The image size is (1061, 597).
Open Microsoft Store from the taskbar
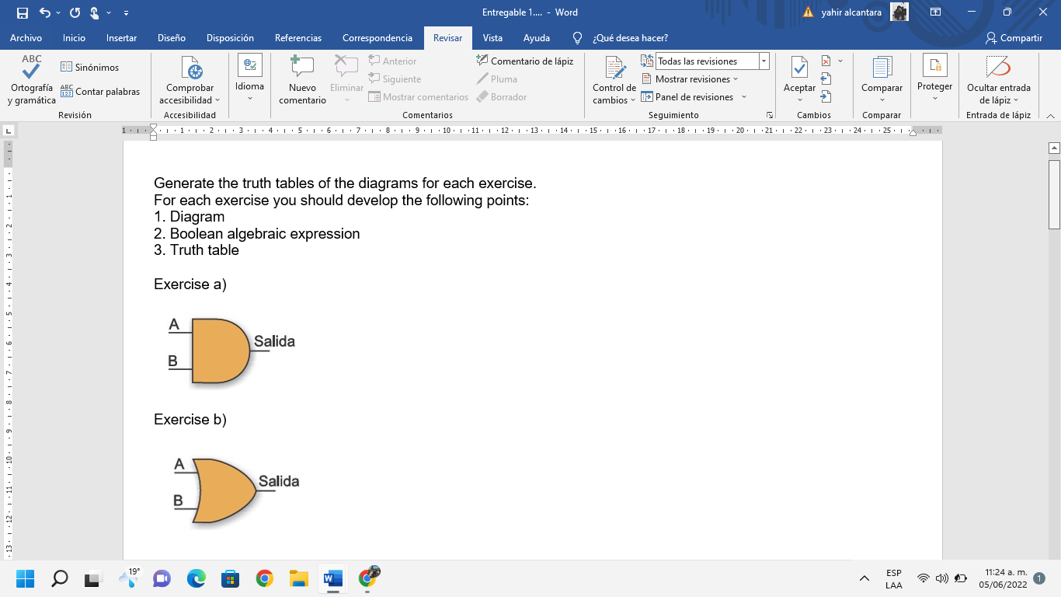coord(230,578)
